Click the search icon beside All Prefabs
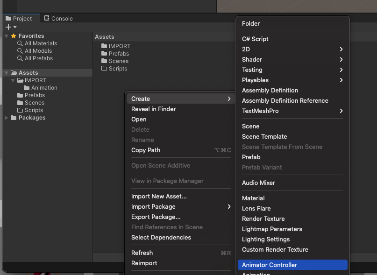The width and height of the screenshot is (377, 275). pos(20,58)
